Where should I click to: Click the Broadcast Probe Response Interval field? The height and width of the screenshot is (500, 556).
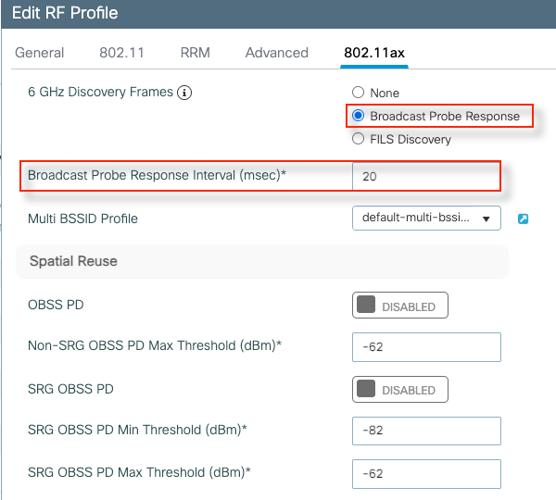(x=426, y=176)
